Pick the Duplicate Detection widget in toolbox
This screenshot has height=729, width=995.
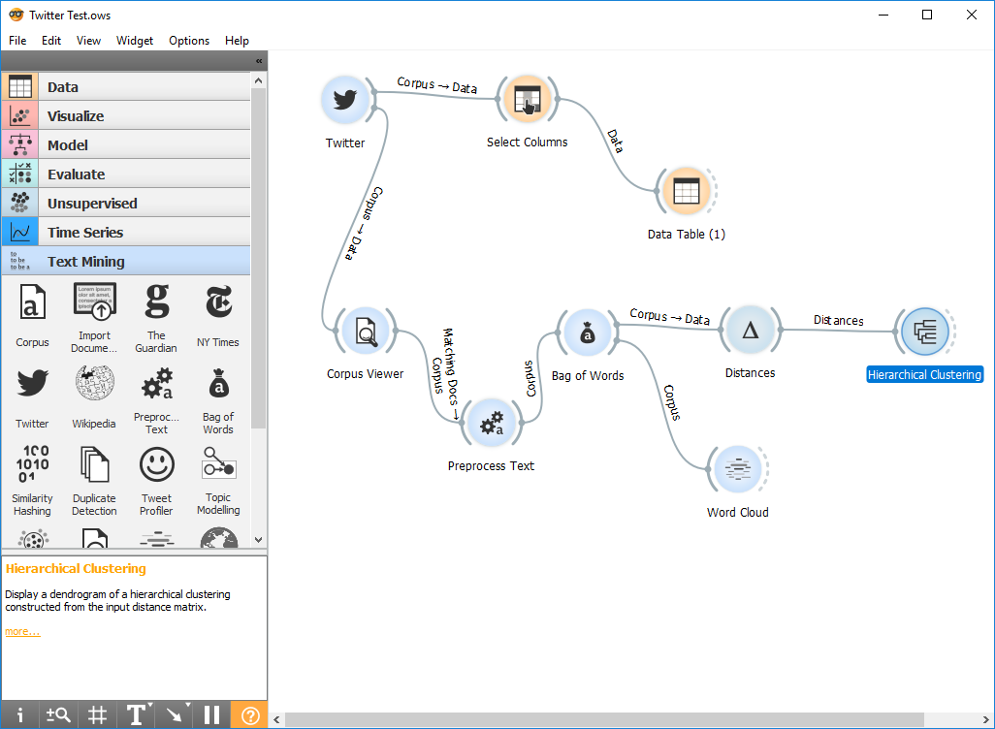tap(94, 481)
